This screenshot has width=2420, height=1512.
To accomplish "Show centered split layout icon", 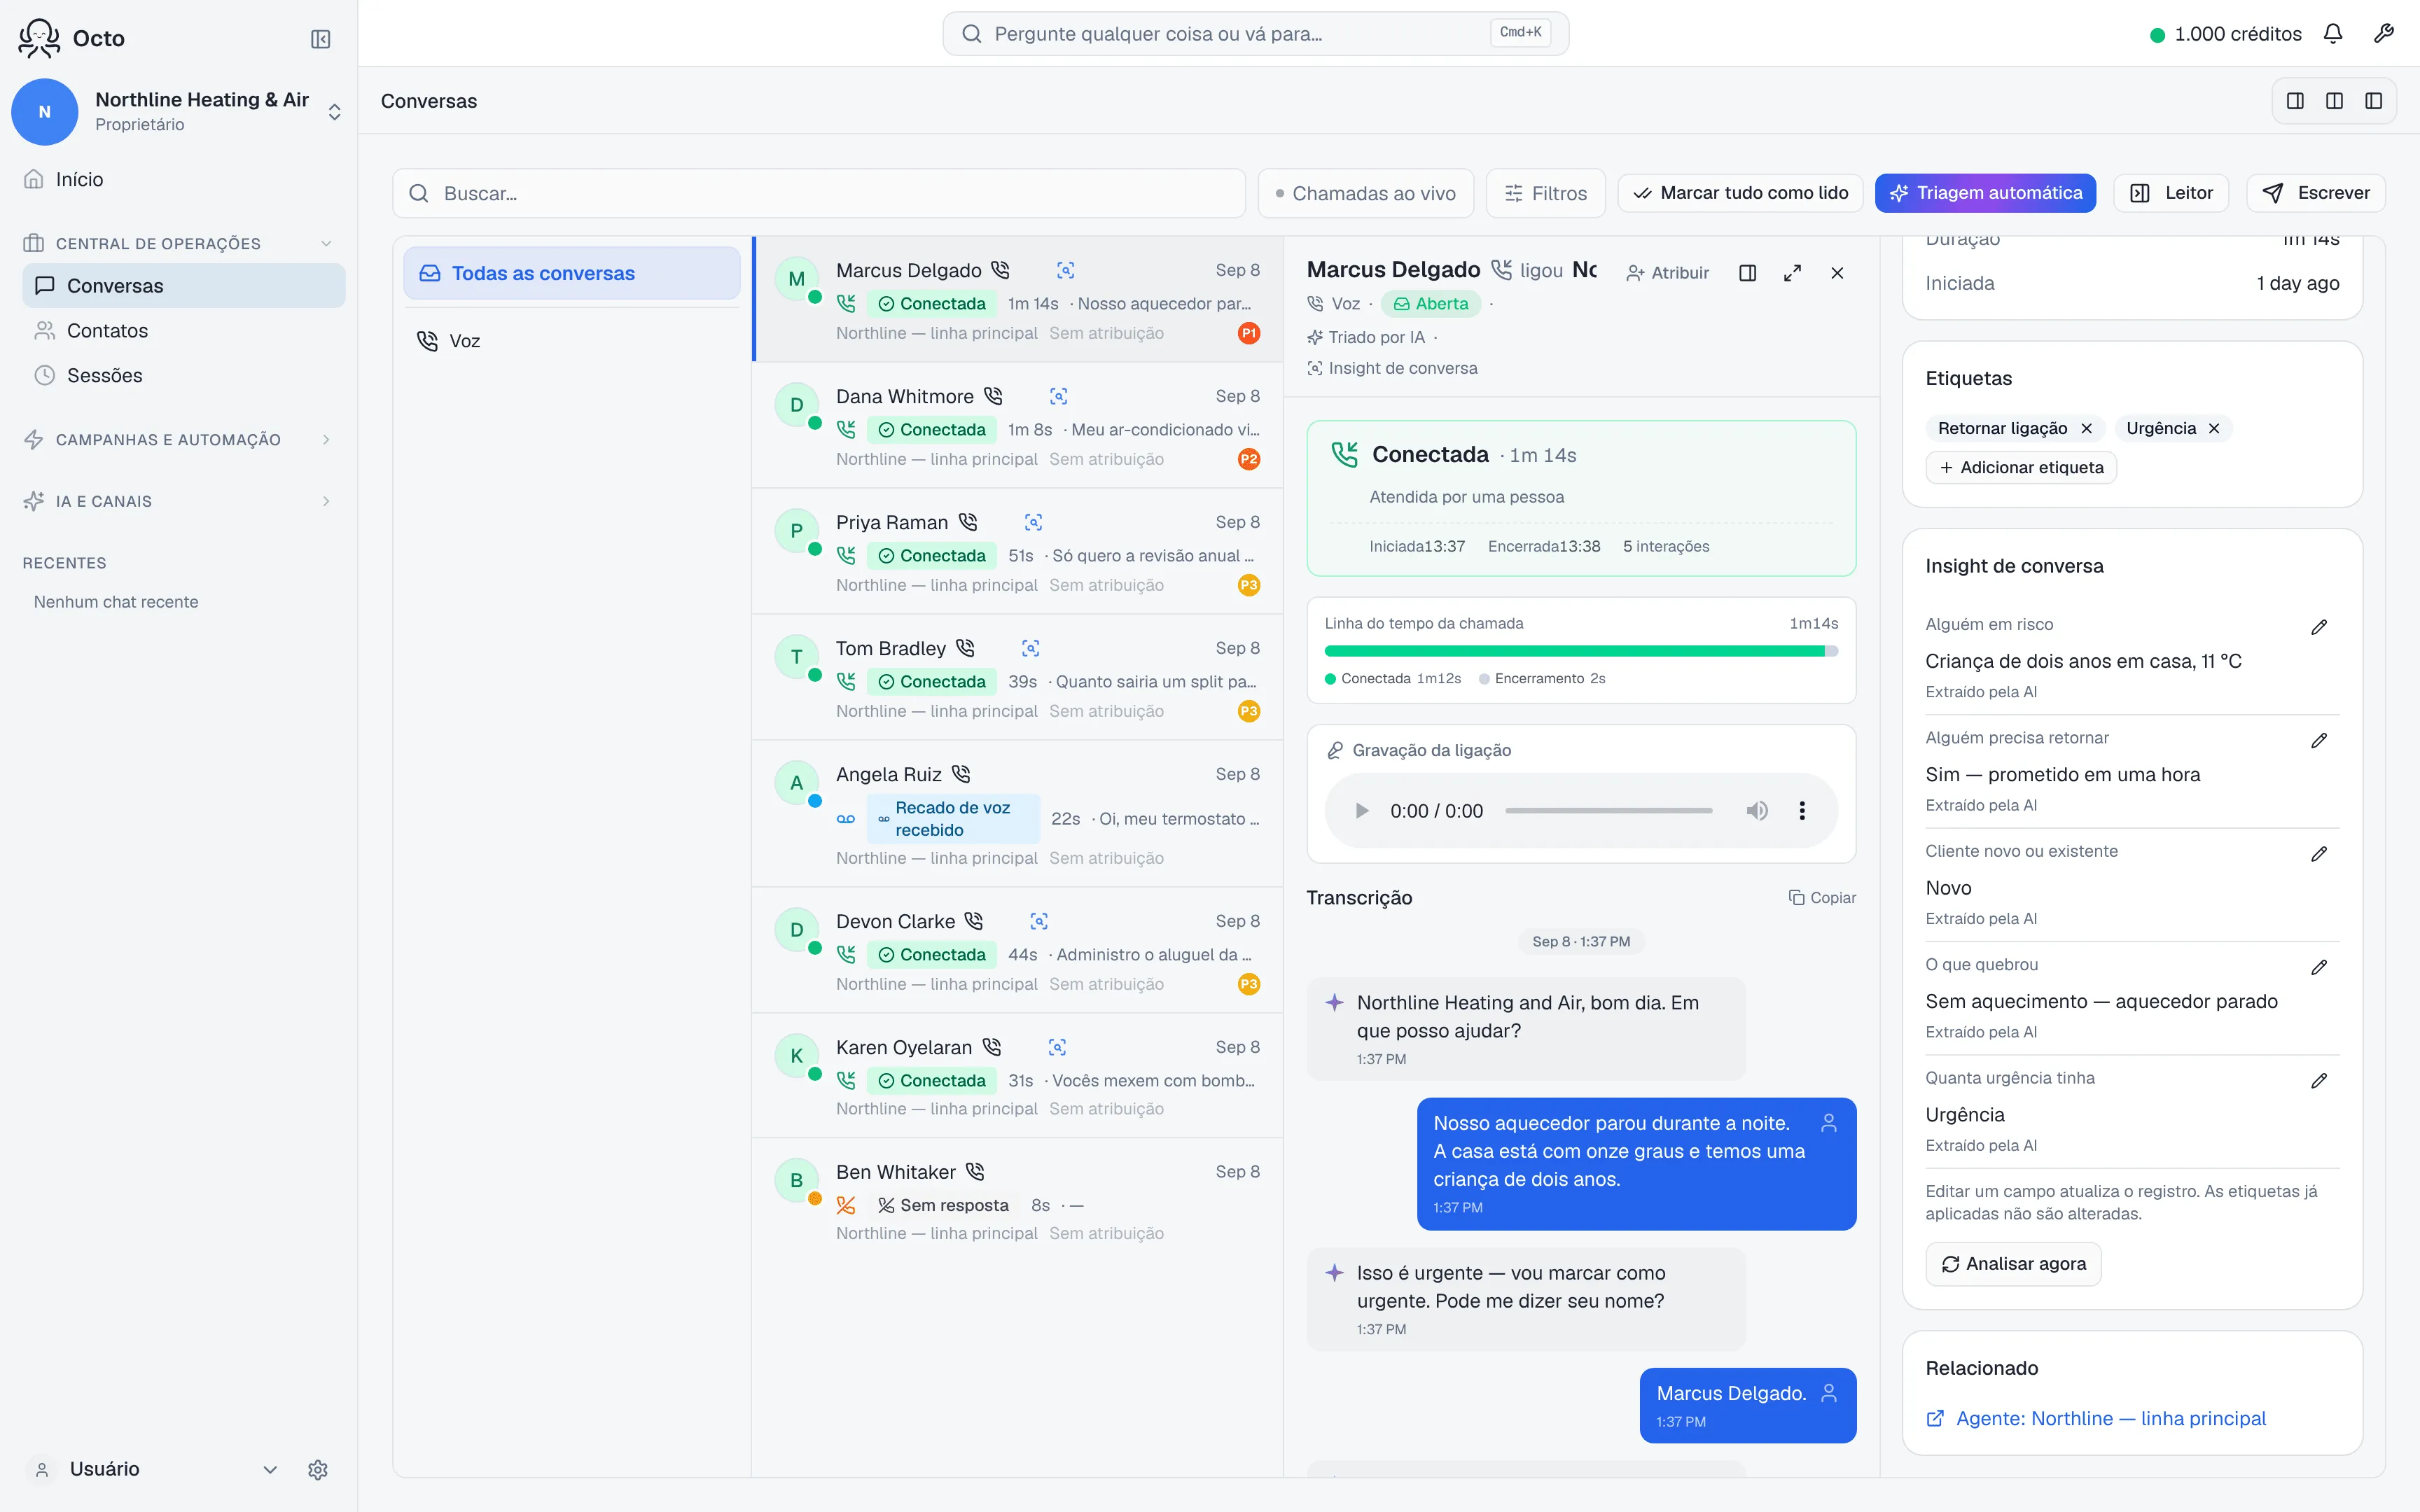I will click(x=2334, y=101).
